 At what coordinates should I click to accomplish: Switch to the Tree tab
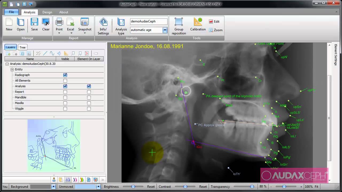[22, 47]
